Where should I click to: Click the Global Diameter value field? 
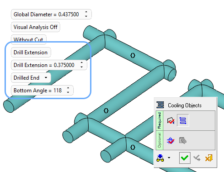(51, 14)
